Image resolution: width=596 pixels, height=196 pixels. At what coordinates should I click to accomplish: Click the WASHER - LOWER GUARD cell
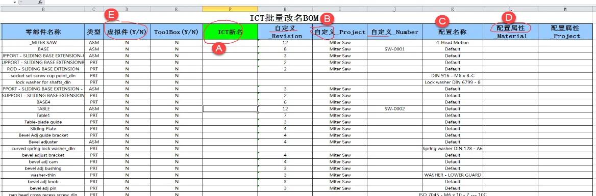(453, 175)
